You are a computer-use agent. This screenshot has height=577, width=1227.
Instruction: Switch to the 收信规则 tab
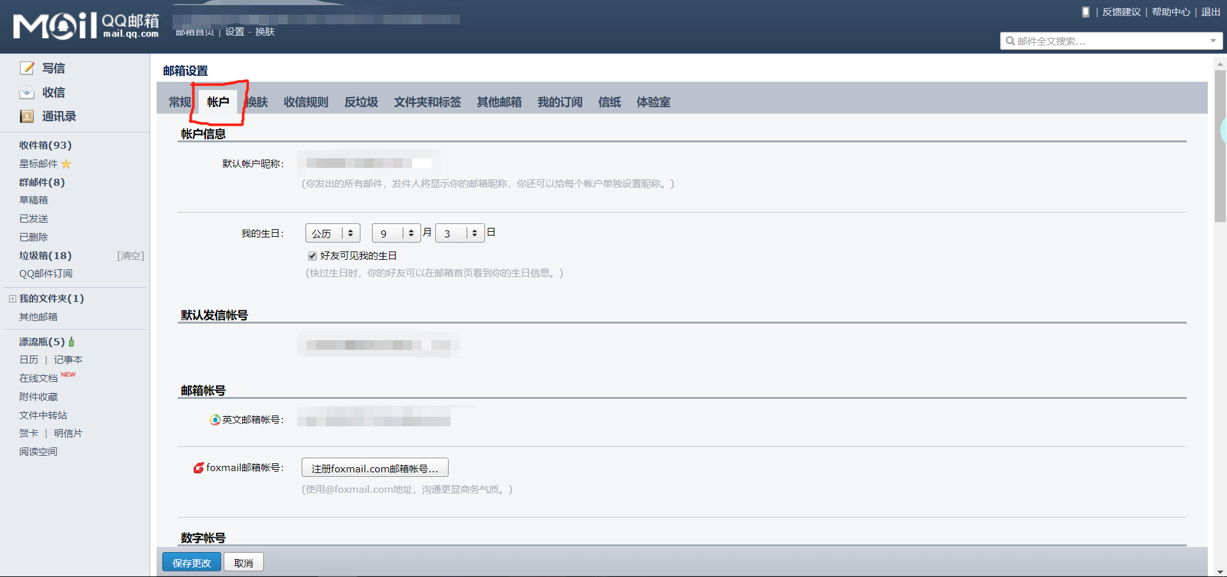coord(306,102)
